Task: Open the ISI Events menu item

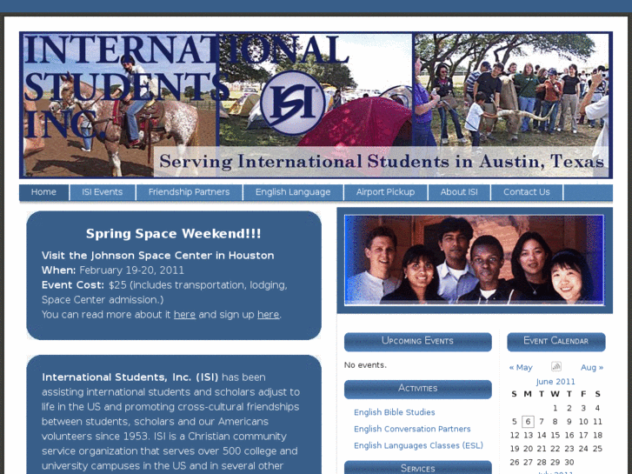Action: 103,192
